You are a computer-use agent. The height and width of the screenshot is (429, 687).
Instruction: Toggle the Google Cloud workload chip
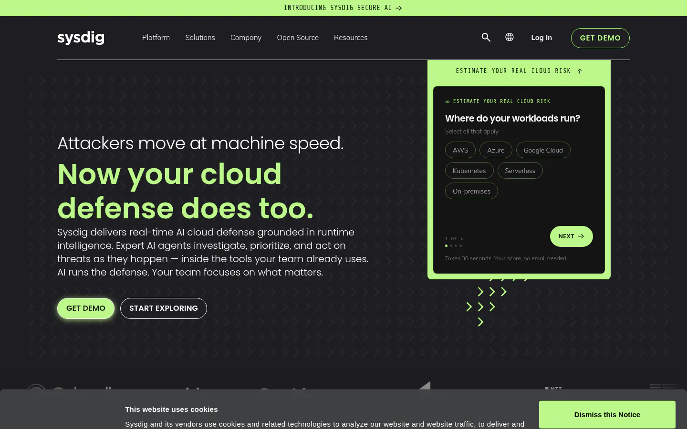[x=543, y=150]
